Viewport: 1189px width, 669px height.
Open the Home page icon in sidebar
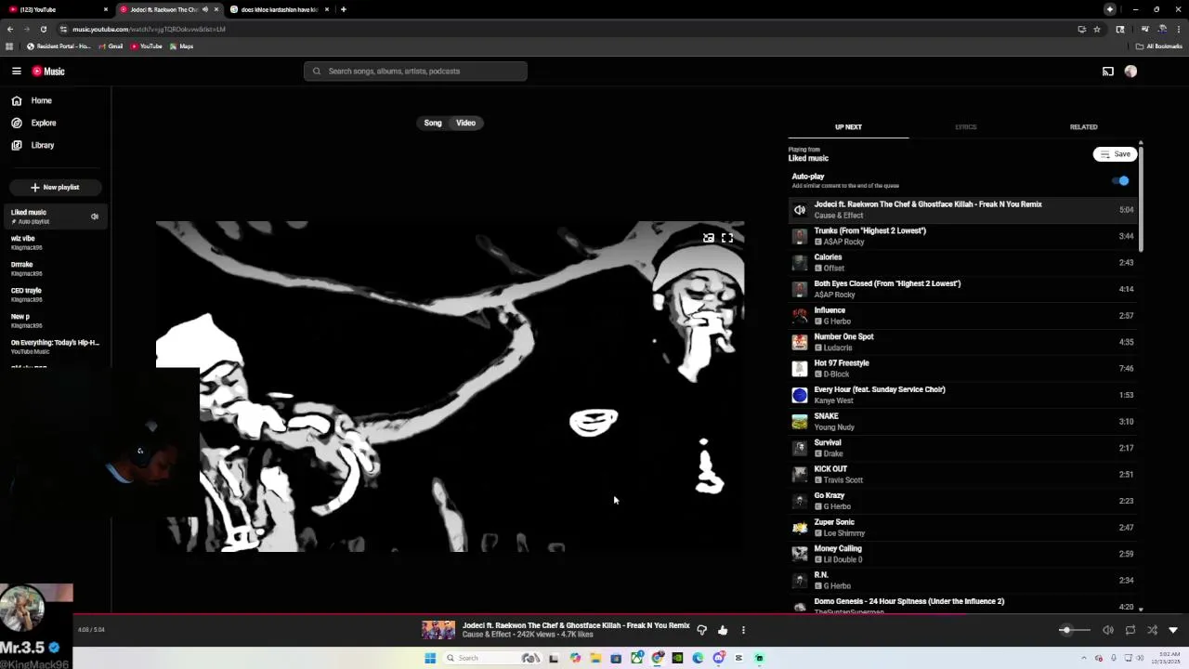pyautogui.click(x=17, y=100)
